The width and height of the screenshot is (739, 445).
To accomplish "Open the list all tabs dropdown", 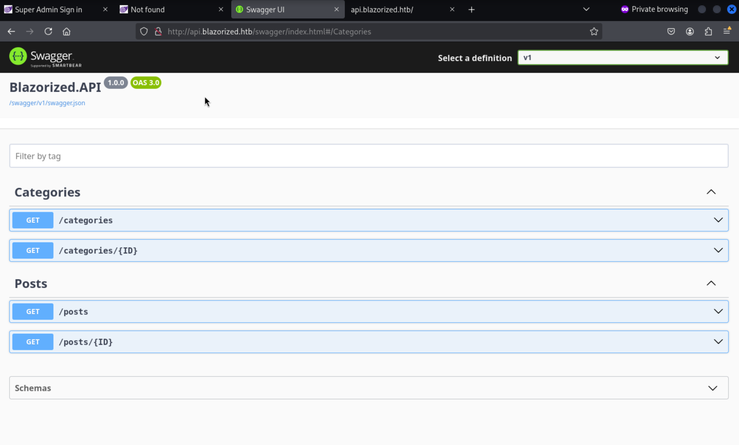I will [586, 9].
